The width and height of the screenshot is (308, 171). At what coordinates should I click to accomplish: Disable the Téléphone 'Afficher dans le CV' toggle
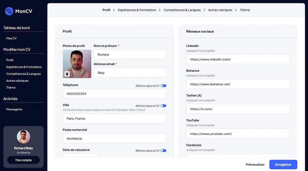tap(163, 86)
